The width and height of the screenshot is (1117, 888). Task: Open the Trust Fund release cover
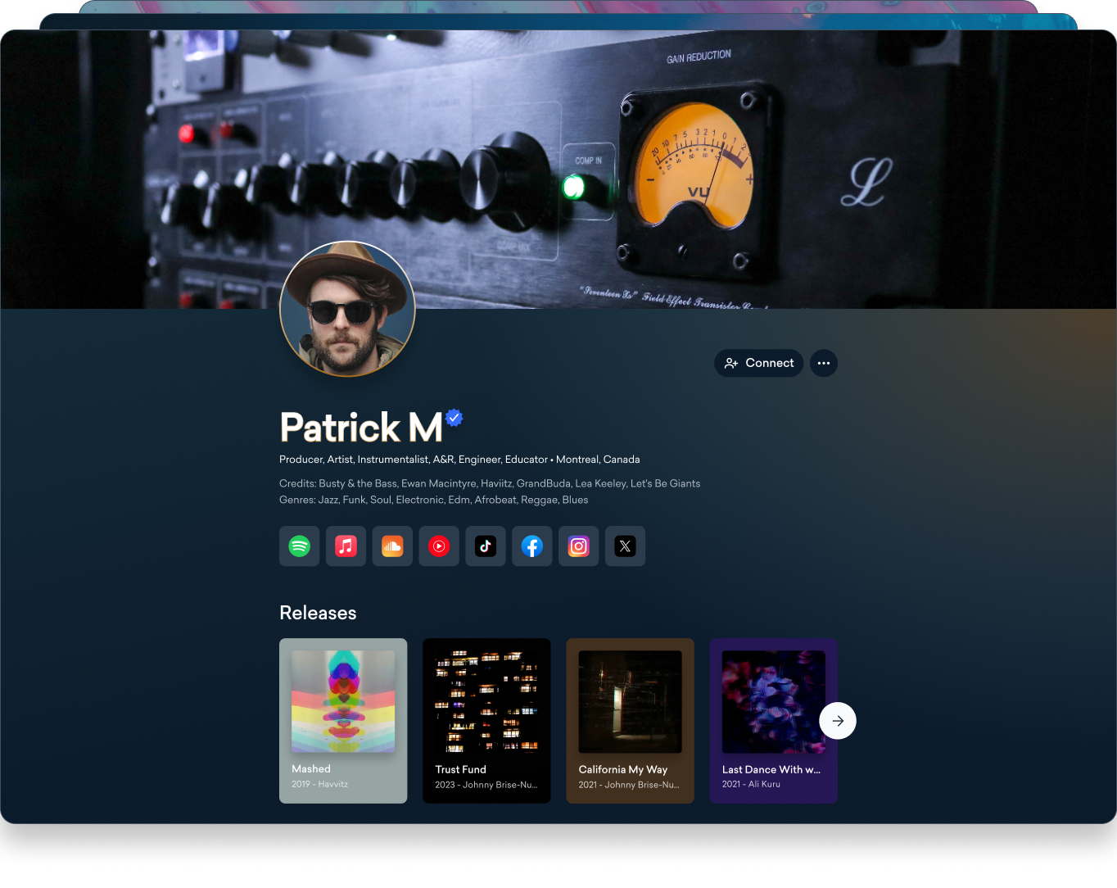pos(486,701)
